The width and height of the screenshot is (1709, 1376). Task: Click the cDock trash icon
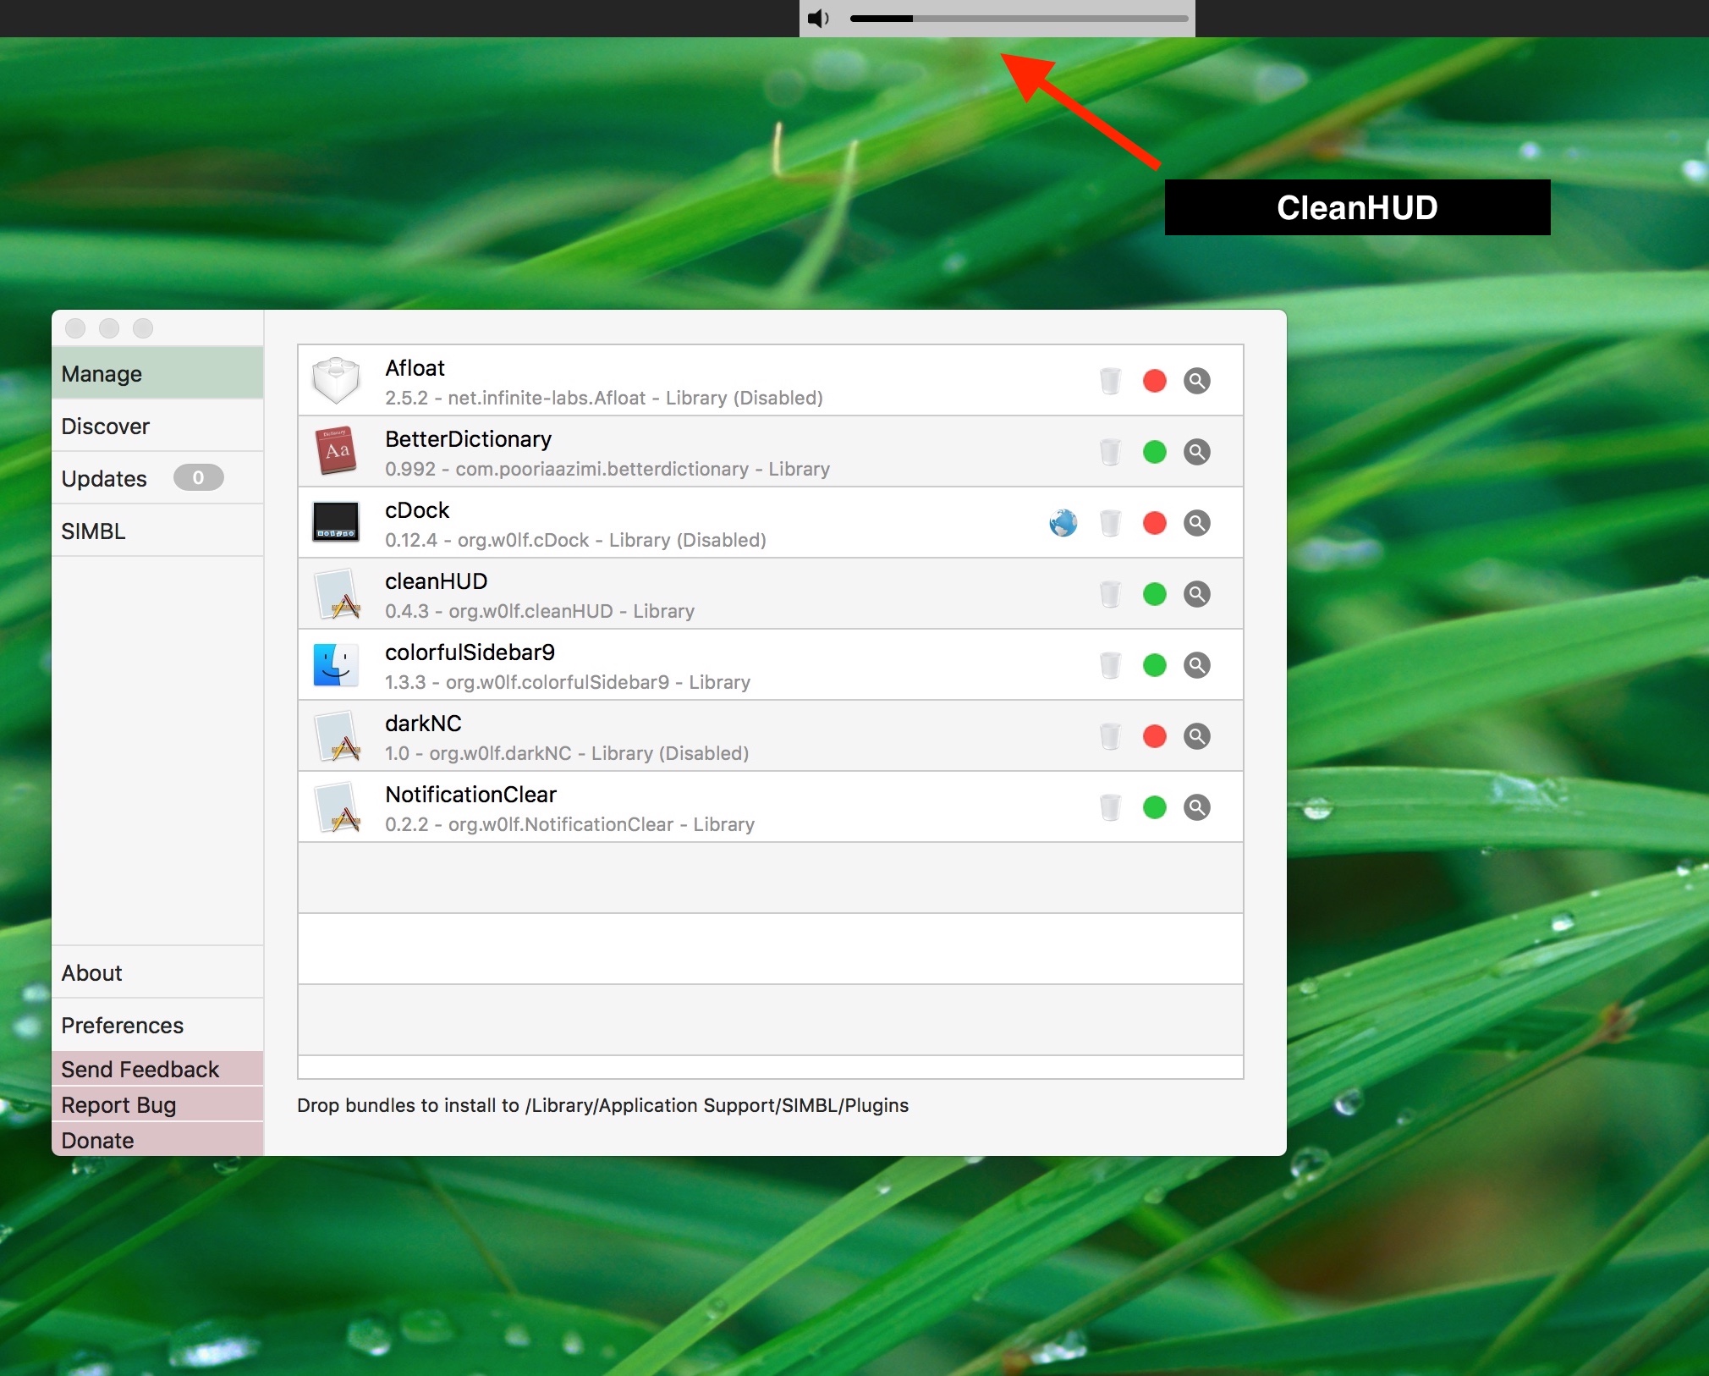point(1110,523)
